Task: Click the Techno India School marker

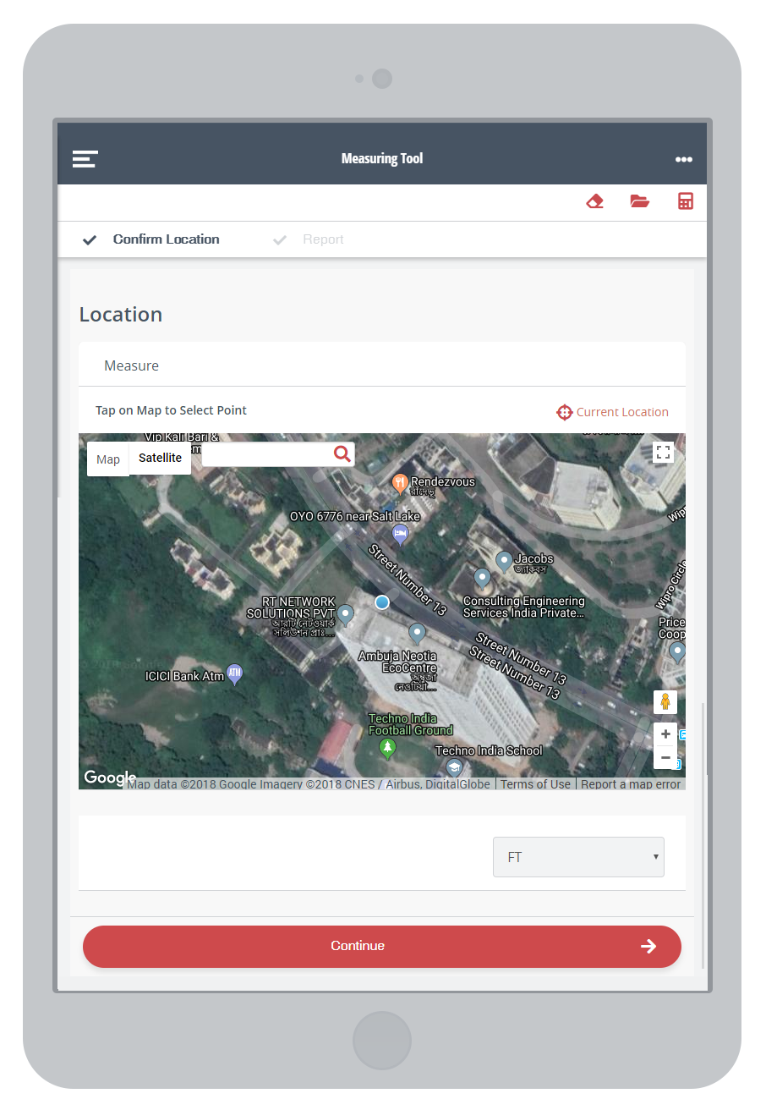Action: pos(454,767)
